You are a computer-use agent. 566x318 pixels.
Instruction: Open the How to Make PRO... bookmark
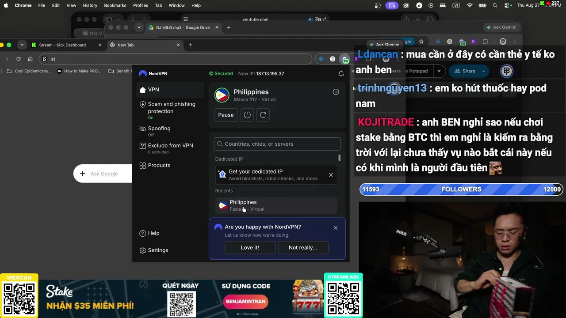click(79, 71)
